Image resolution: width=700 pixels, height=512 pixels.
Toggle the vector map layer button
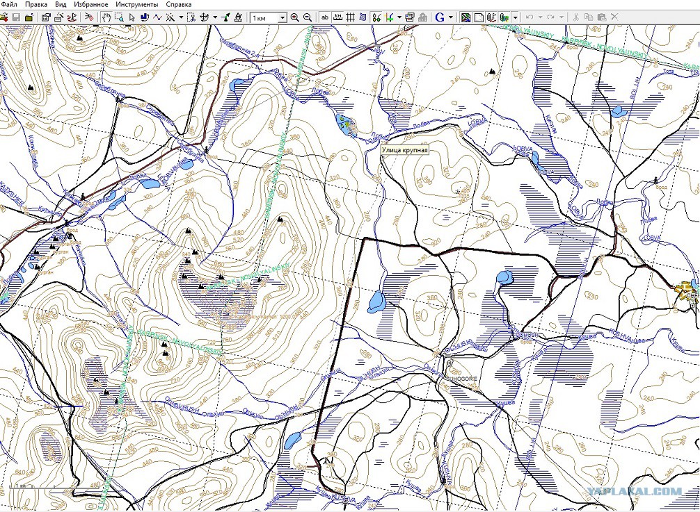pyautogui.click(x=466, y=17)
